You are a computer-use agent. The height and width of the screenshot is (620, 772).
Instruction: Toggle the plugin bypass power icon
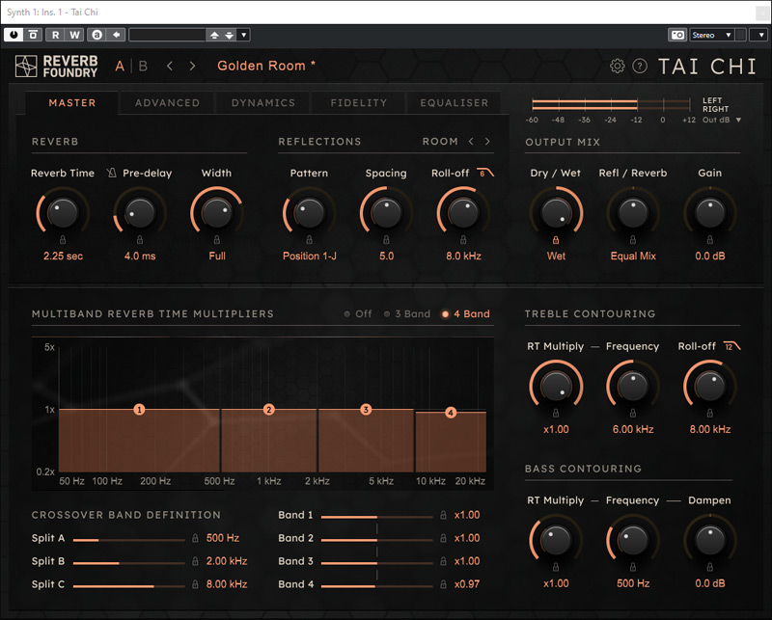coord(14,35)
